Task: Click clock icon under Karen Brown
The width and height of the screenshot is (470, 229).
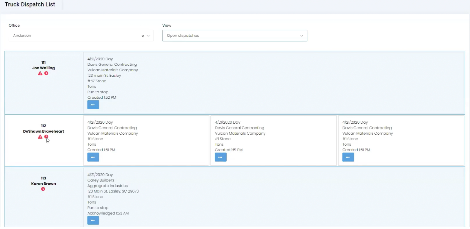Action: pyautogui.click(x=43, y=189)
